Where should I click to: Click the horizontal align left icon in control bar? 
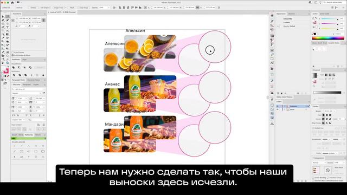tap(120, 8)
